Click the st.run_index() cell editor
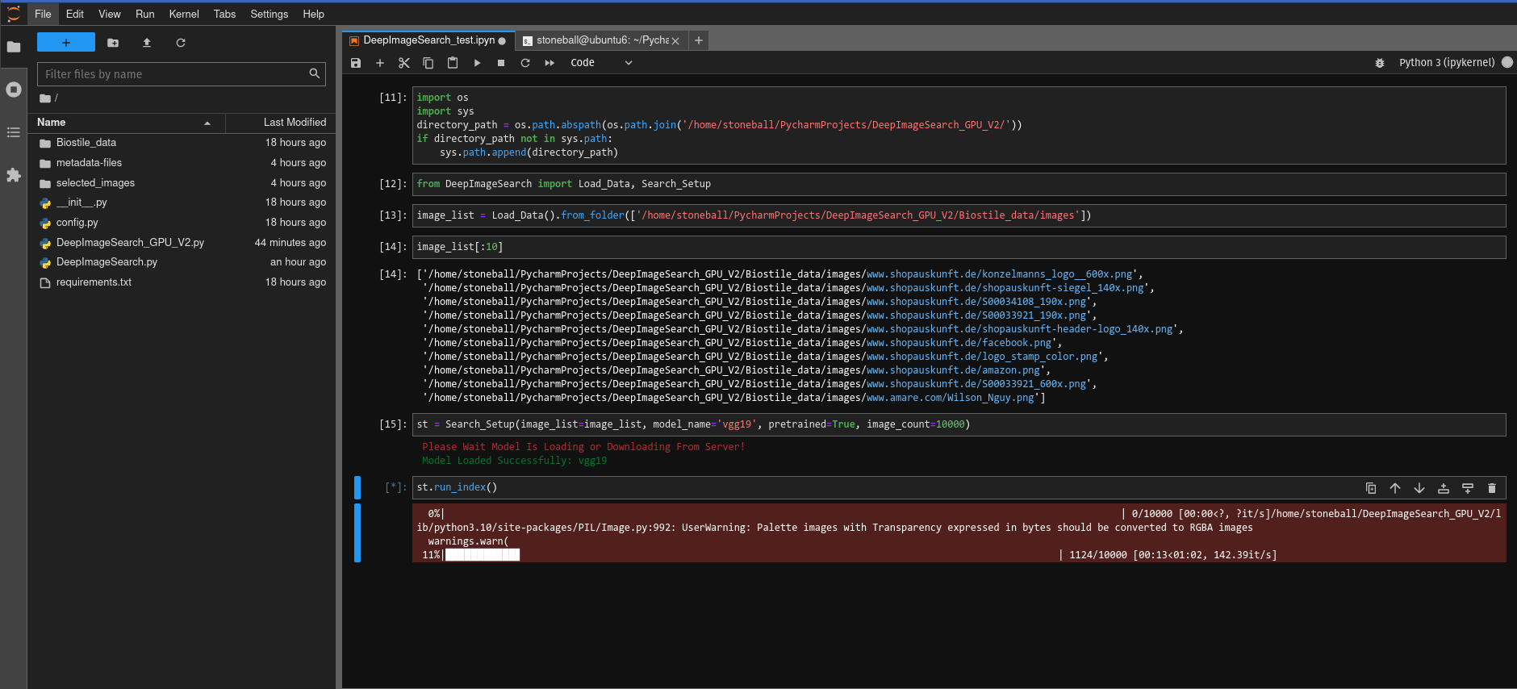This screenshot has width=1517, height=689. coord(959,487)
